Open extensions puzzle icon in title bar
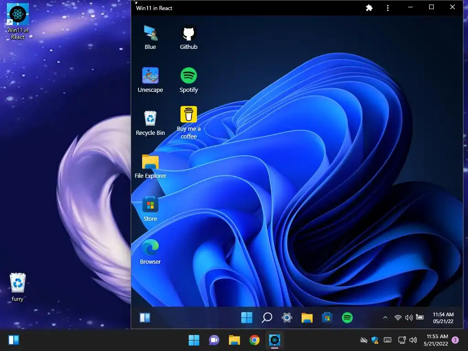The height and width of the screenshot is (351, 468). click(x=369, y=8)
